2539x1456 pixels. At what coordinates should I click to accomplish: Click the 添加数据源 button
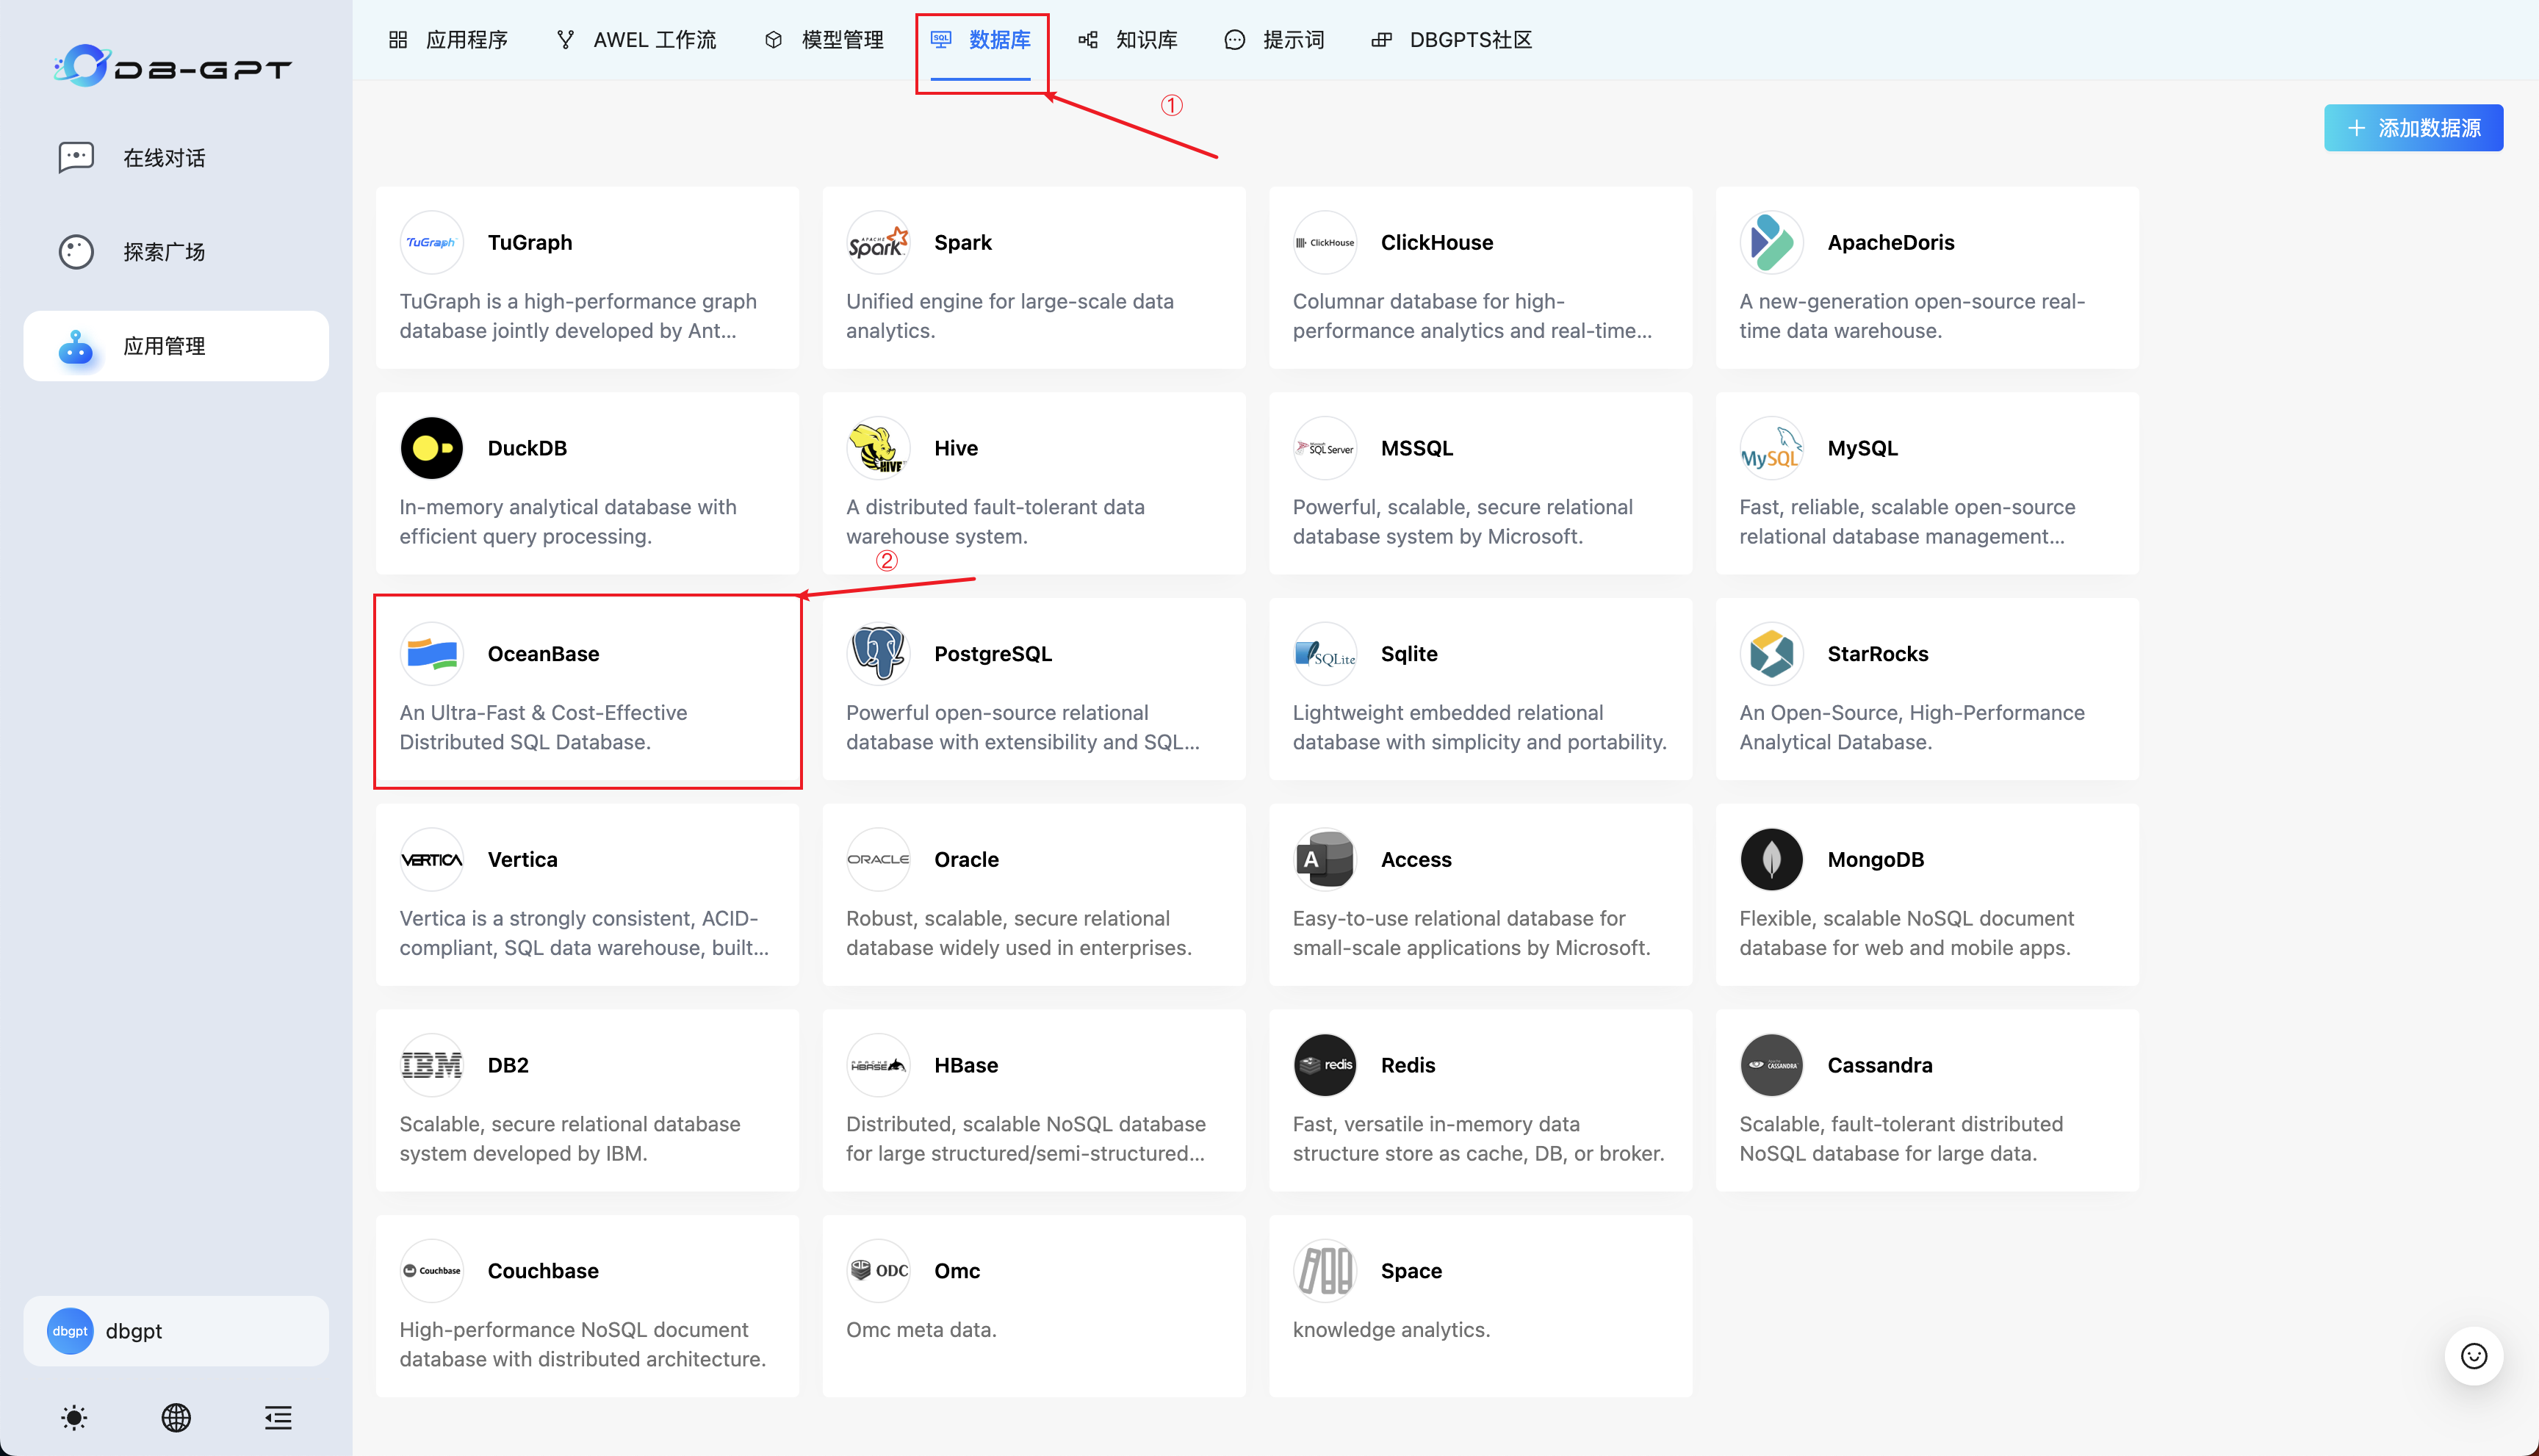tap(2413, 128)
